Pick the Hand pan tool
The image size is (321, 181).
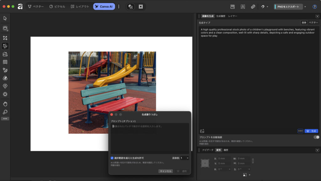tap(5, 104)
